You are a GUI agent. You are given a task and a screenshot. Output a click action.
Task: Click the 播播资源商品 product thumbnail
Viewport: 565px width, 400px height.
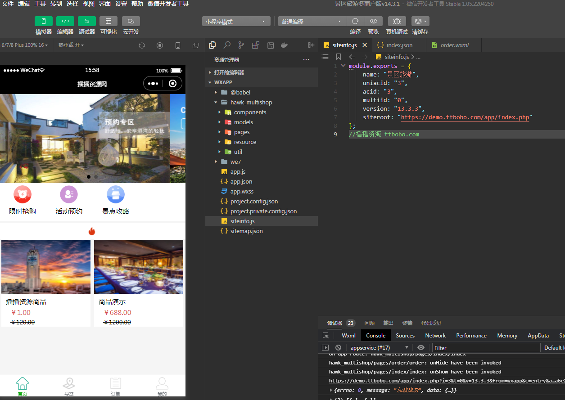(x=46, y=267)
